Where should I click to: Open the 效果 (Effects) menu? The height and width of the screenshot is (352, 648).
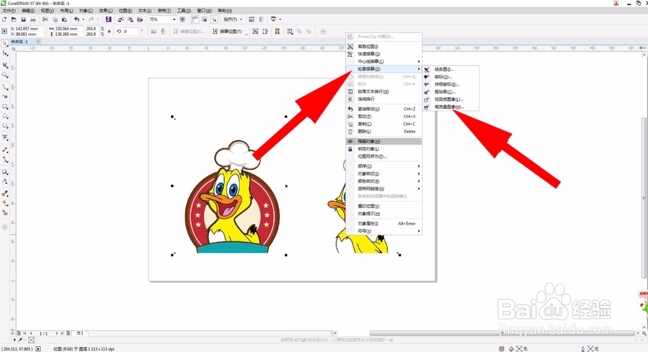[x=106, y=10]
